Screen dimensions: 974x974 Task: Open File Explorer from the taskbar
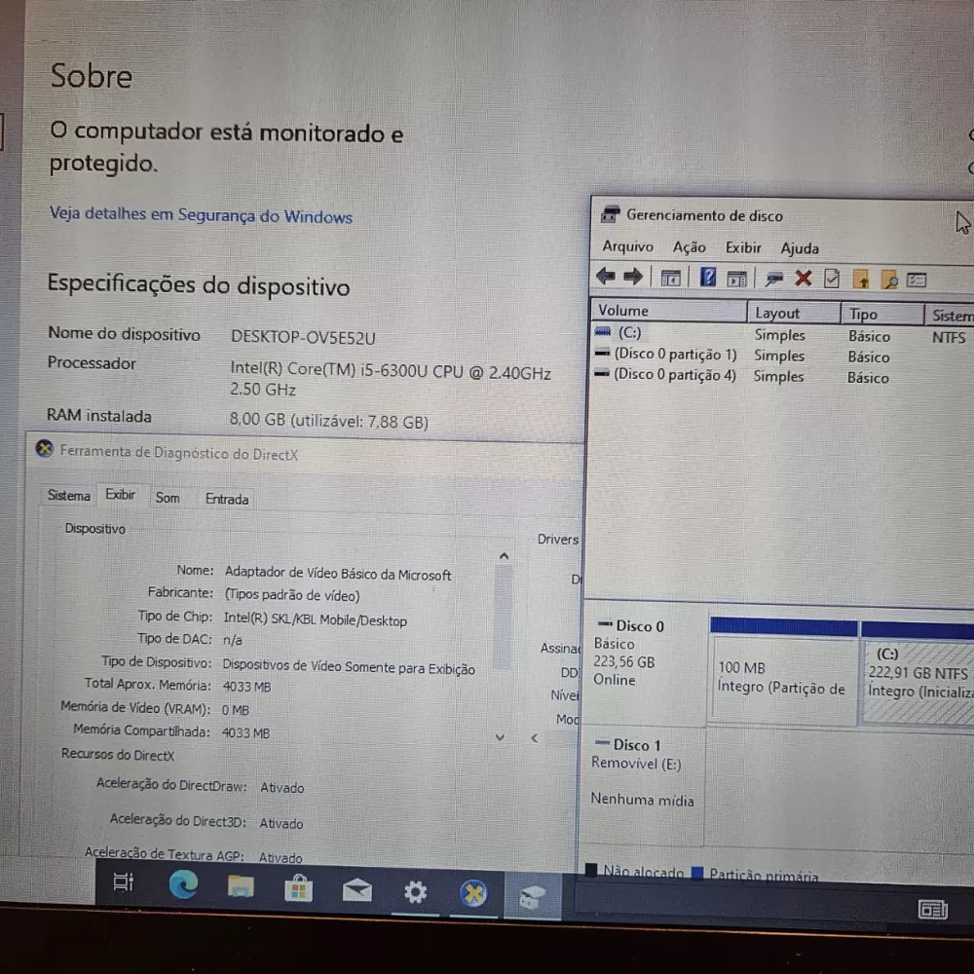[241, 886]
